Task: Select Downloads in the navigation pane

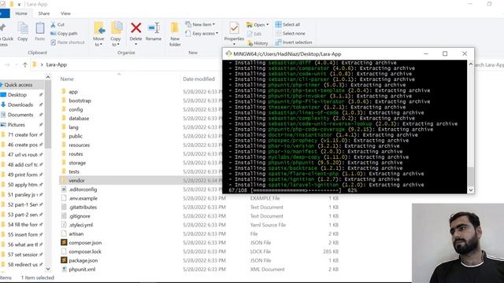Action: [x=22, y=105]
